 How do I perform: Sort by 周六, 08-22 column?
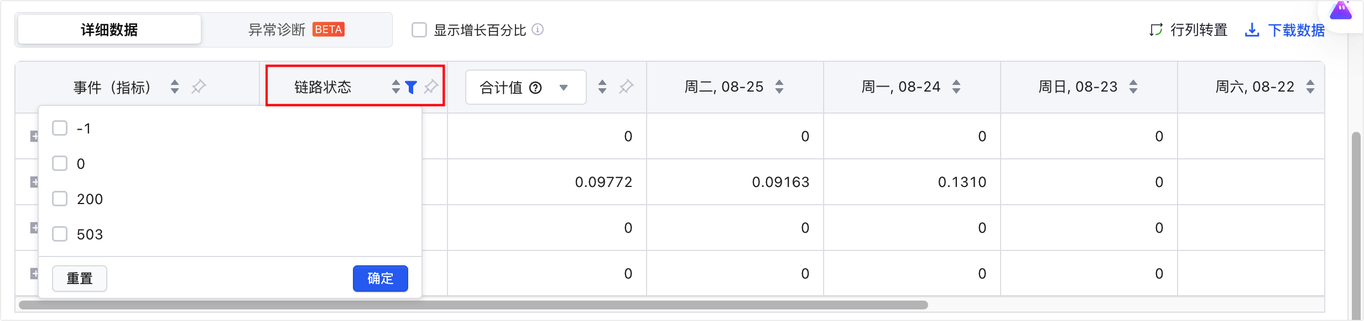click(1310, 87)
